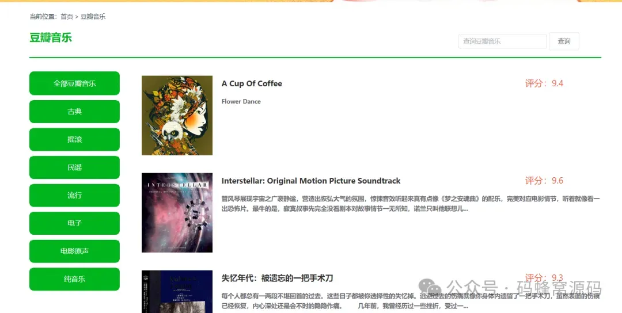Click the Flower Dance description text
Viewport: 622px width, 313px height.
click(241, 101)
